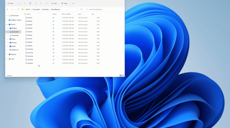Select Music in navigation pane
Image resolution: width=230 pixels, height=128 pixels.
tap(14, 39)
